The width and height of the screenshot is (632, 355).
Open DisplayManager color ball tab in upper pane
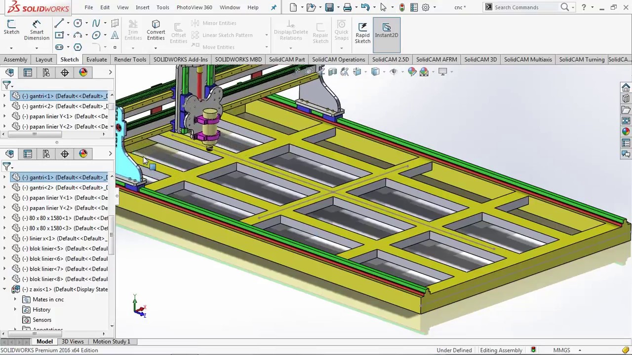click(x=83, y=72)
